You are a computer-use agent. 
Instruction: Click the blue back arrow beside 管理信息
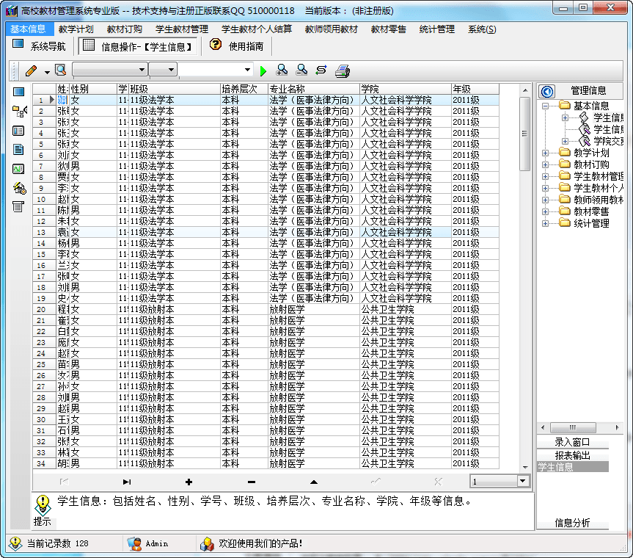(546, 90)
